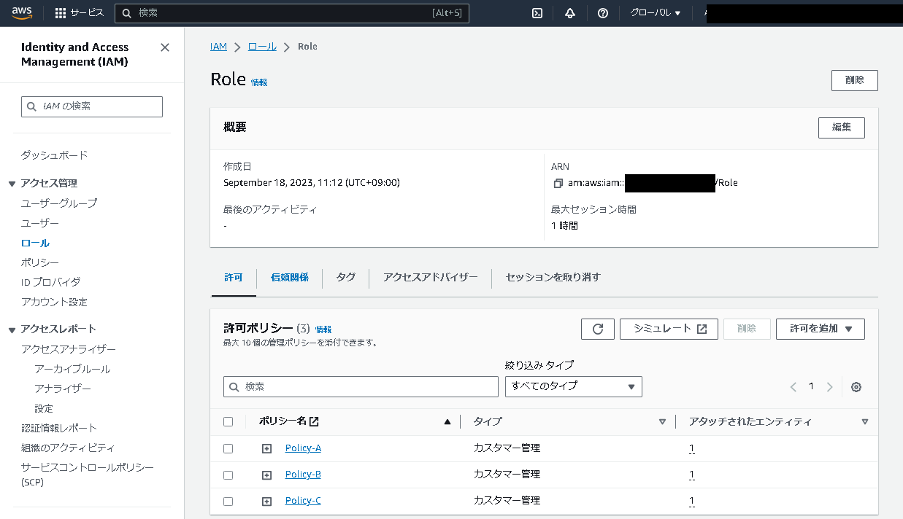Open the サービス grid menu

(80, 13)
